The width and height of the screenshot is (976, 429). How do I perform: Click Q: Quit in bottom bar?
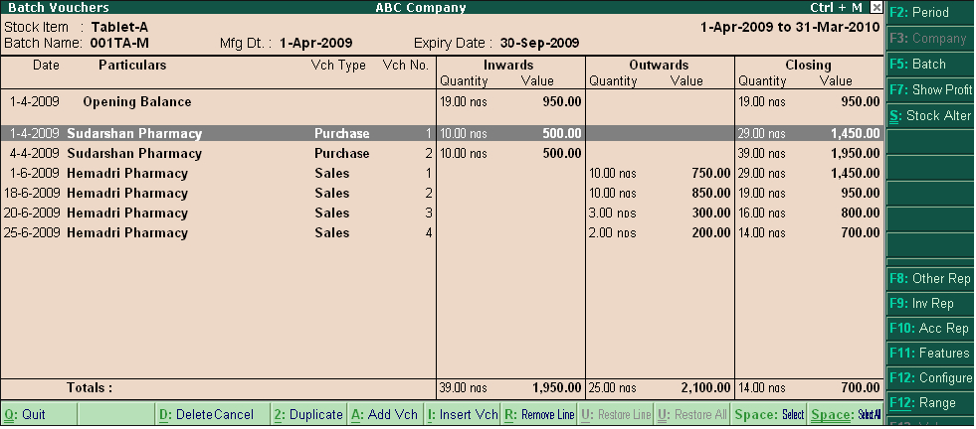(39, 415)
